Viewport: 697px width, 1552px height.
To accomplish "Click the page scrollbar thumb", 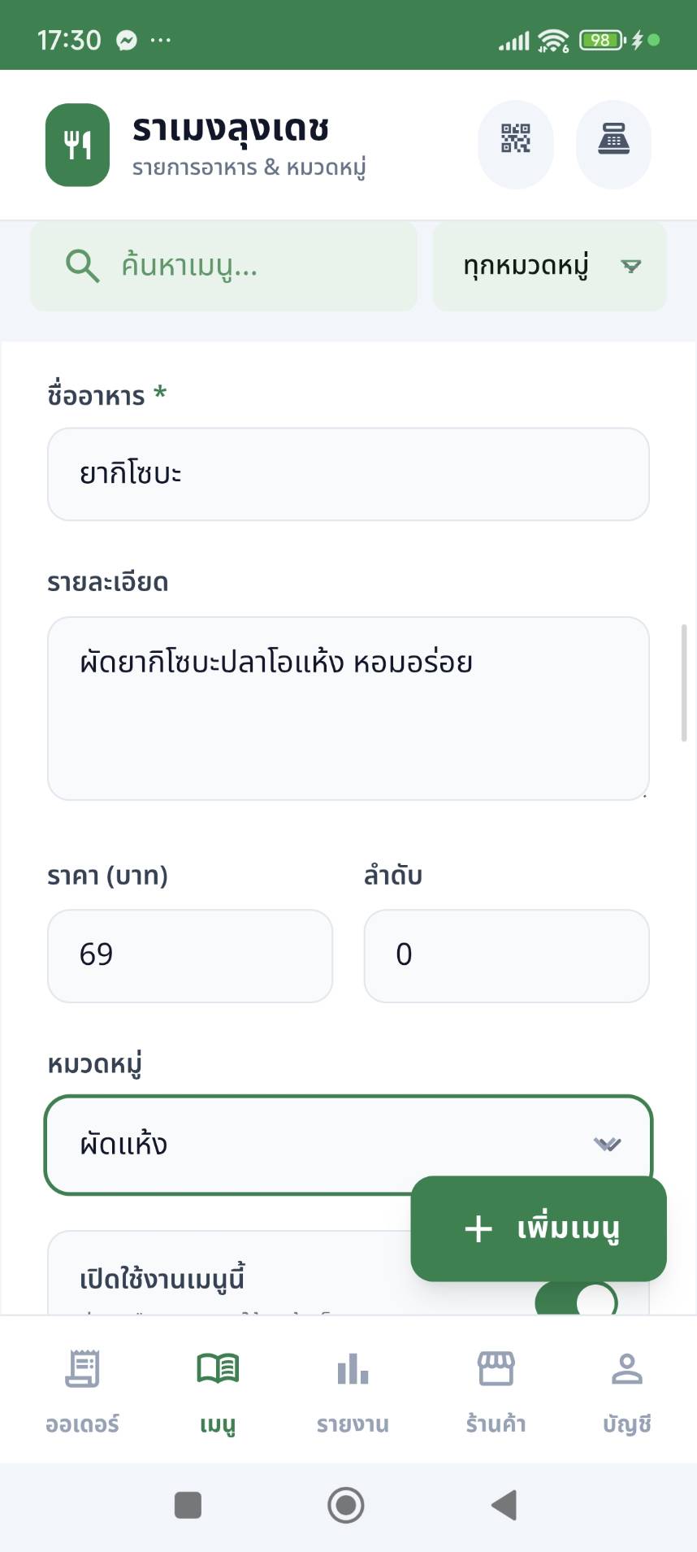I will tap(684, 683).
